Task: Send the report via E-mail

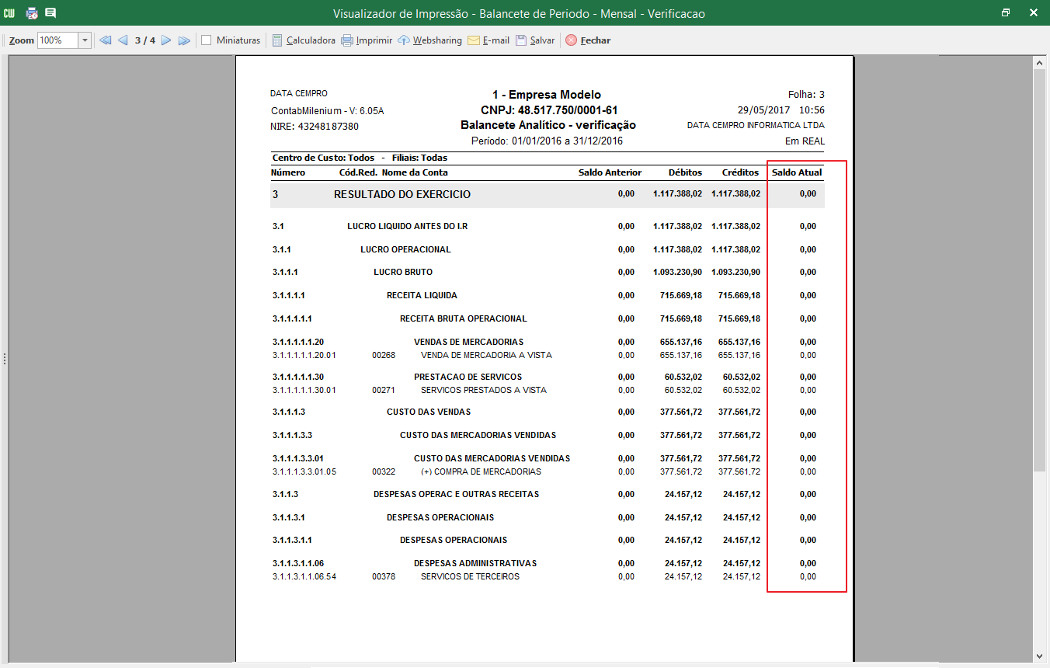Action: [488, 40]
